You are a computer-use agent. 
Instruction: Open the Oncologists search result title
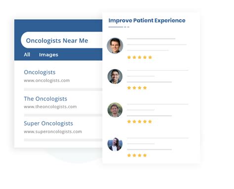click(39, 72)
